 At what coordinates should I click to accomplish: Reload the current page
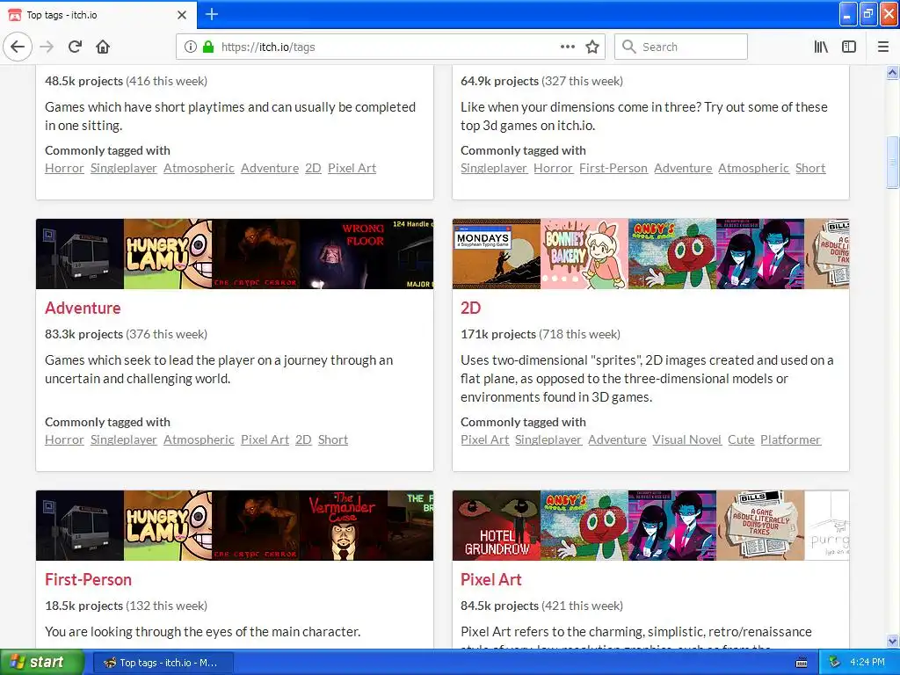coord(75,47)
